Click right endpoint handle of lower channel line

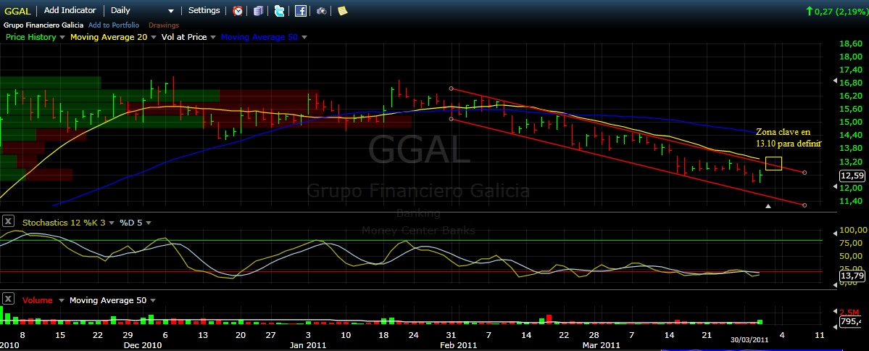click(x=804, y=205)
